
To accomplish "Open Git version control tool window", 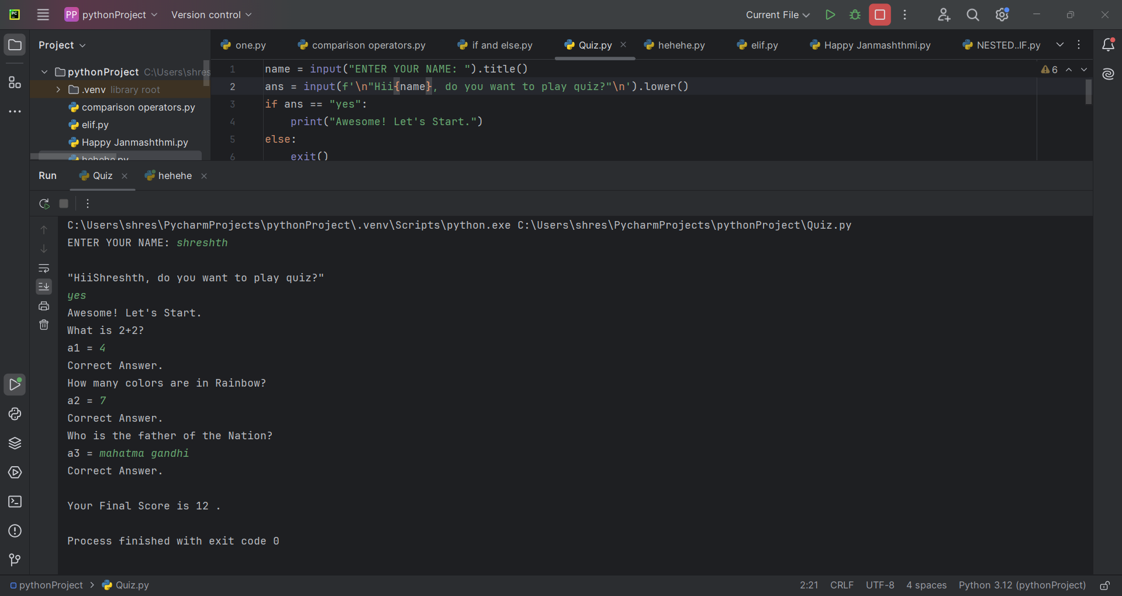I will pos(15,560).
